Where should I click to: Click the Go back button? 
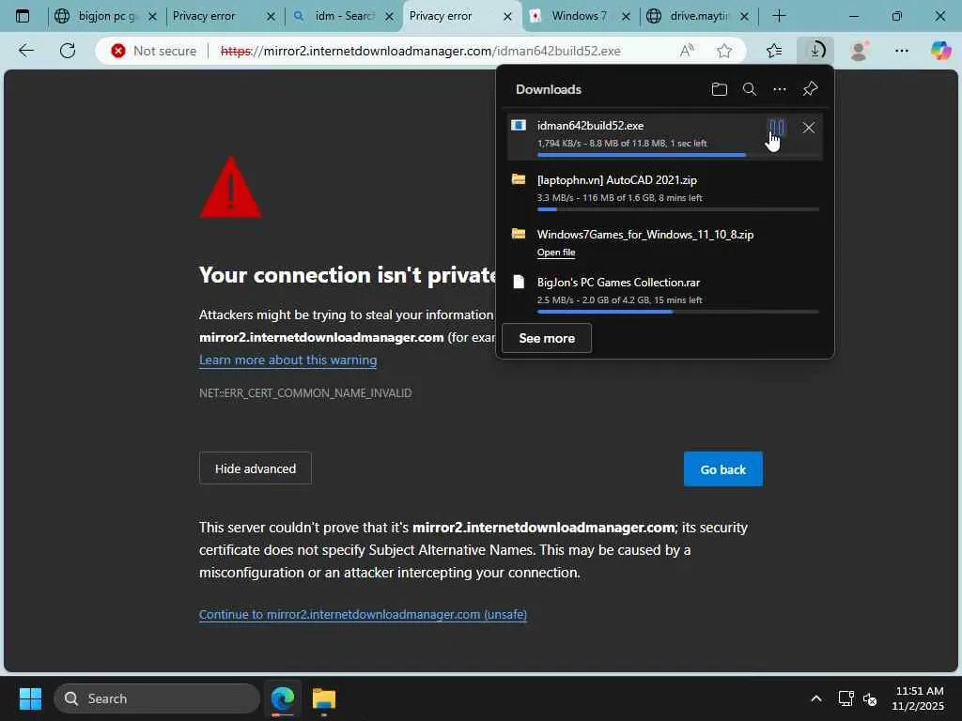(x=723, y=469)
